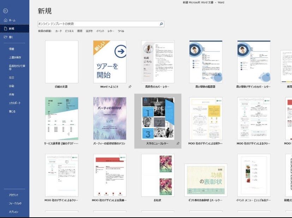Click the ギフト券付き表彰状 caption
This screenshot has height=218, width=292.
pos(205,200)
